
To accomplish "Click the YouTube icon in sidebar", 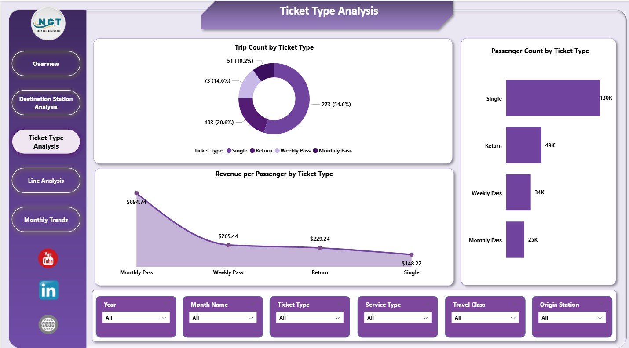I will tap(47, 258).
